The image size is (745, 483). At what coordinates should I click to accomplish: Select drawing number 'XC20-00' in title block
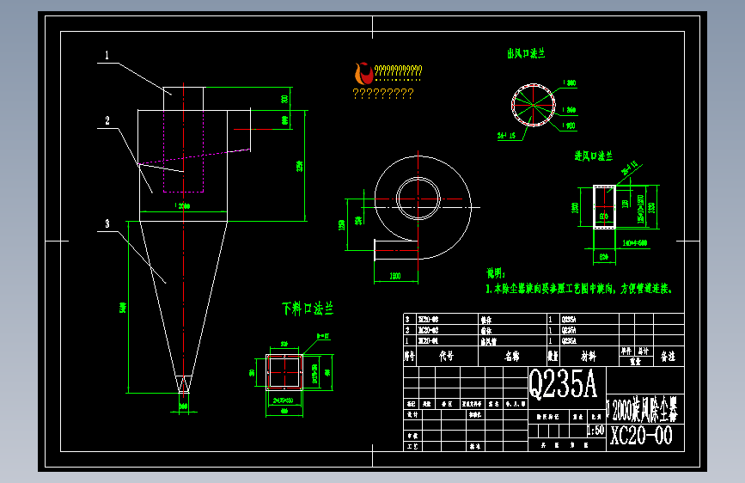[641, 435]
